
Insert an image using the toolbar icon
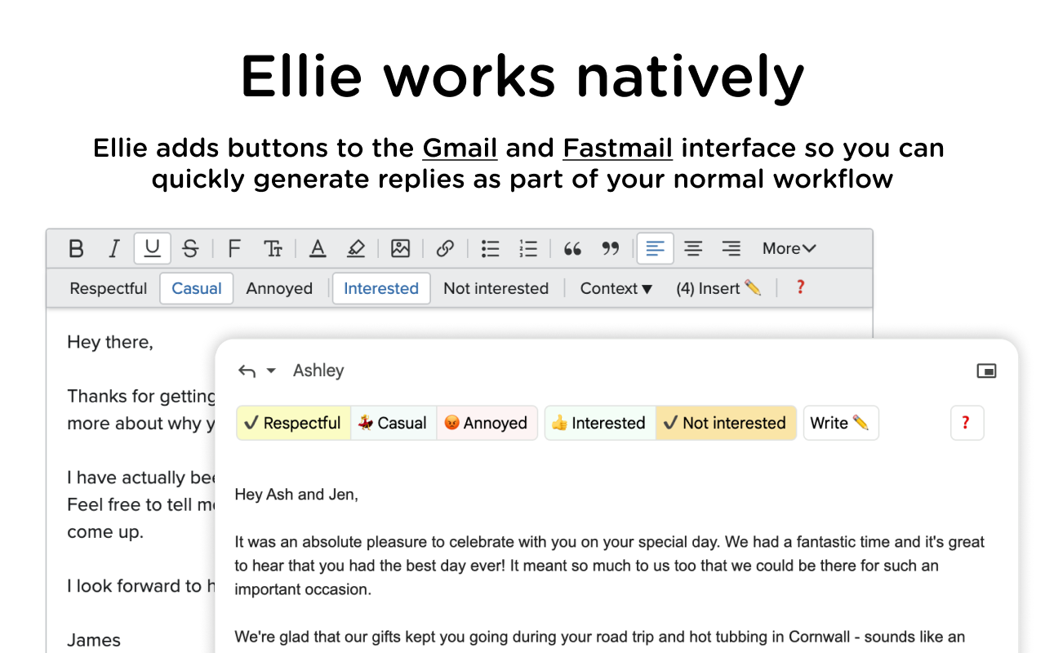[400, 248]
